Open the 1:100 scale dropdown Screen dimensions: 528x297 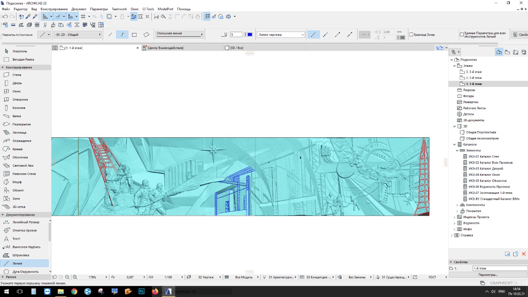[x=168, y=277]
